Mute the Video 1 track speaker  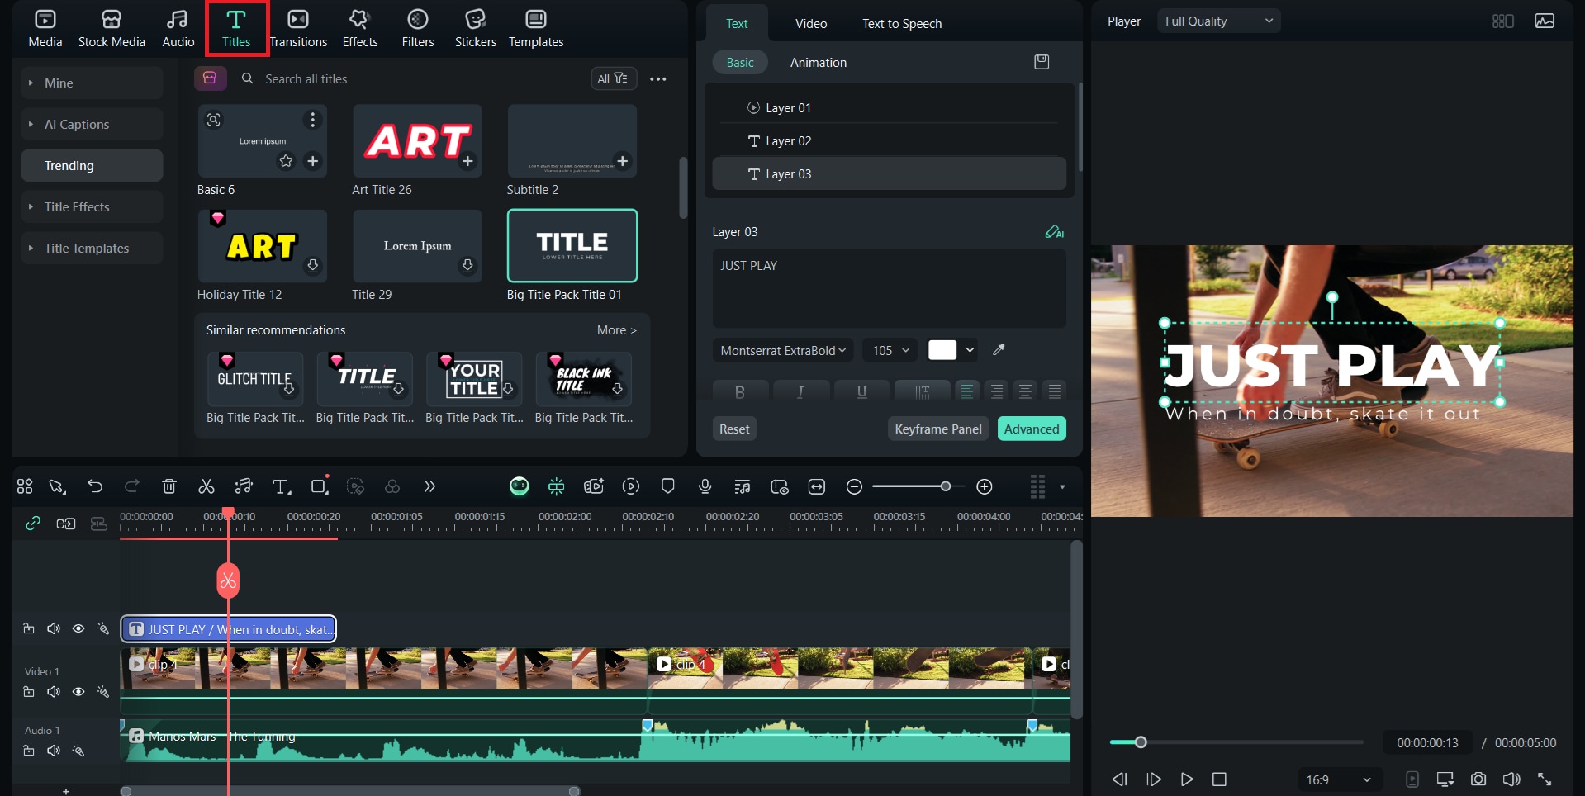[54, 692]
